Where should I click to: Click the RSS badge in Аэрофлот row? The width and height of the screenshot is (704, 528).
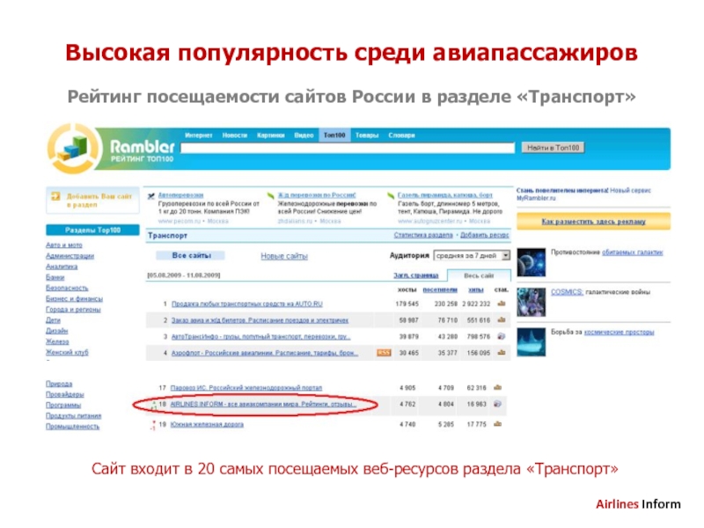click(x=384, y=353)
